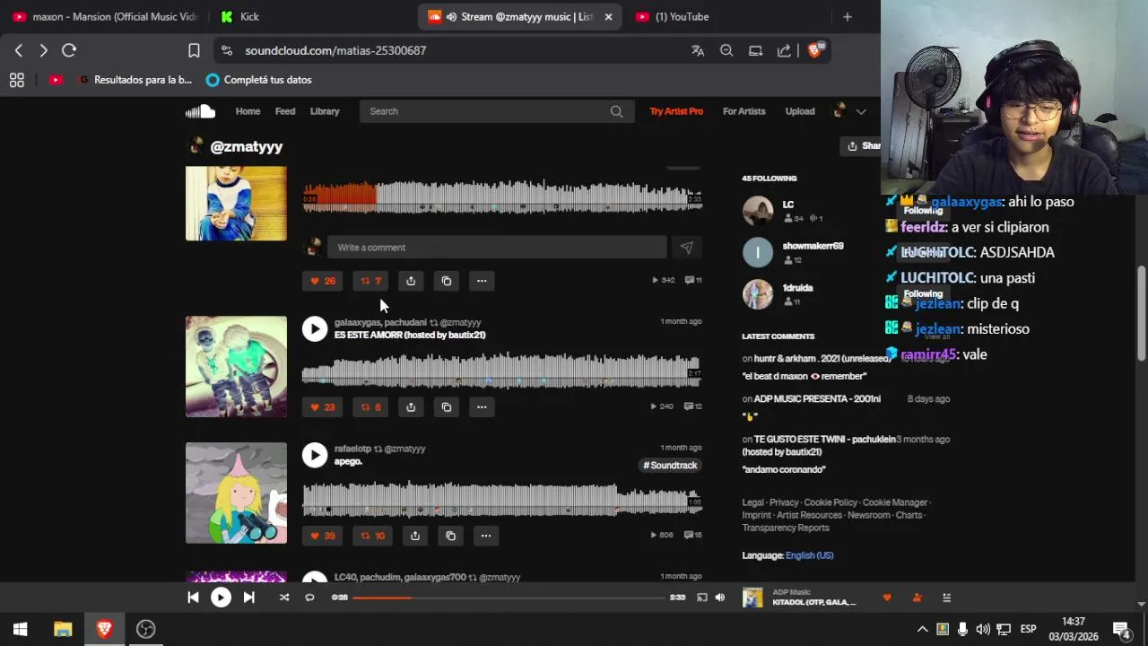
Task: Share the apego. track
Action: pos(414,536)
